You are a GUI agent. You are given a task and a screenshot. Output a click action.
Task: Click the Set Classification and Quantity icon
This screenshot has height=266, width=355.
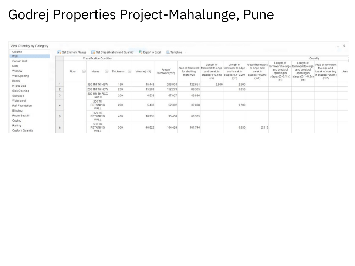(93, 52)
